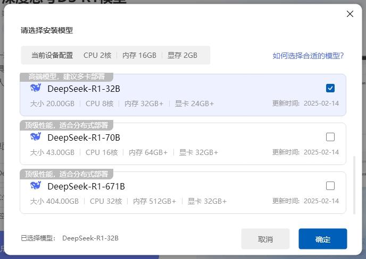Confirm with the 确定 button
This screenshot has height=259, width=366.
click(322, 239)
